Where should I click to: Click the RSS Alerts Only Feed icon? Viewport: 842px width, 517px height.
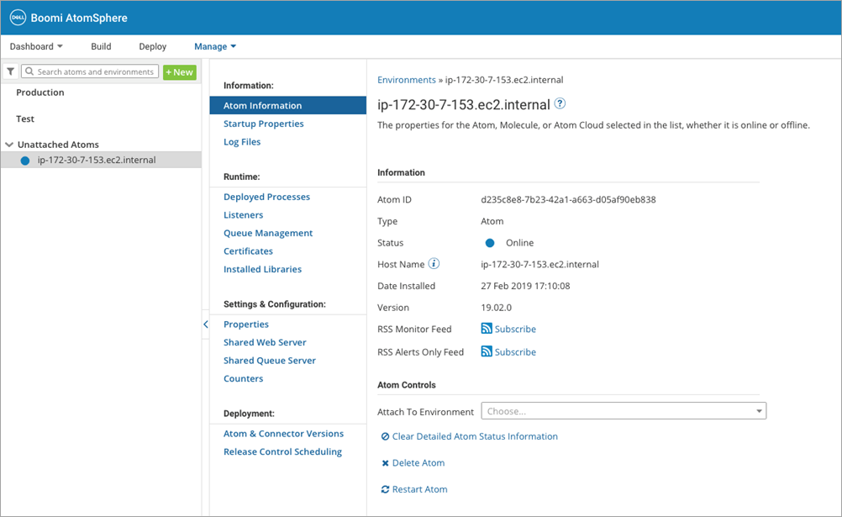click(487, 351)
